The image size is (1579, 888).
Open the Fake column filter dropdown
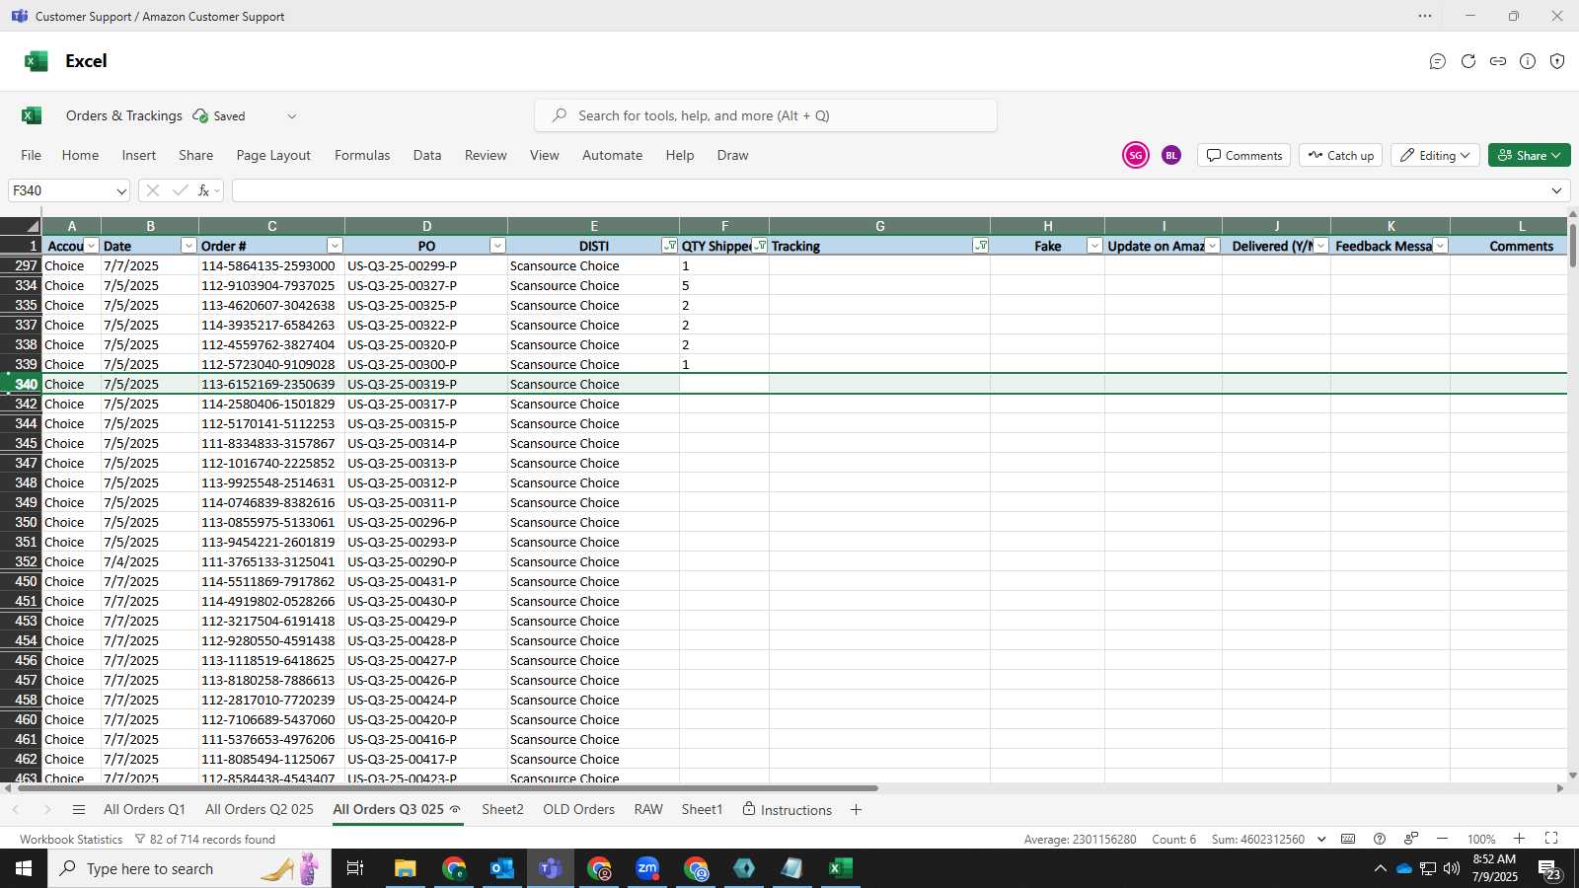click(1094, 246)
